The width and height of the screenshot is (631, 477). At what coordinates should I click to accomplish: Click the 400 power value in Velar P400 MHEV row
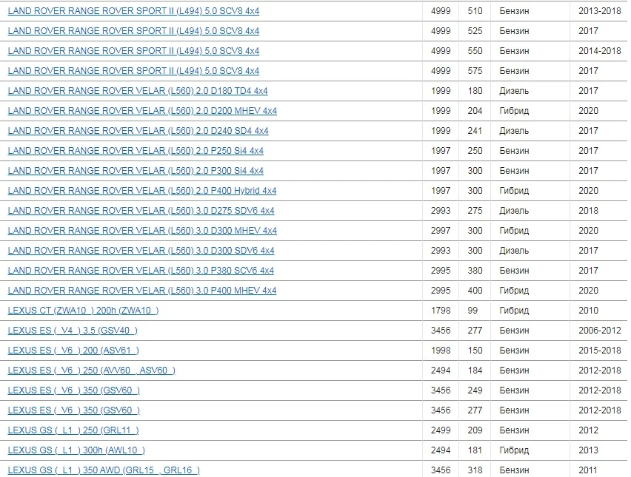(475, 291)
